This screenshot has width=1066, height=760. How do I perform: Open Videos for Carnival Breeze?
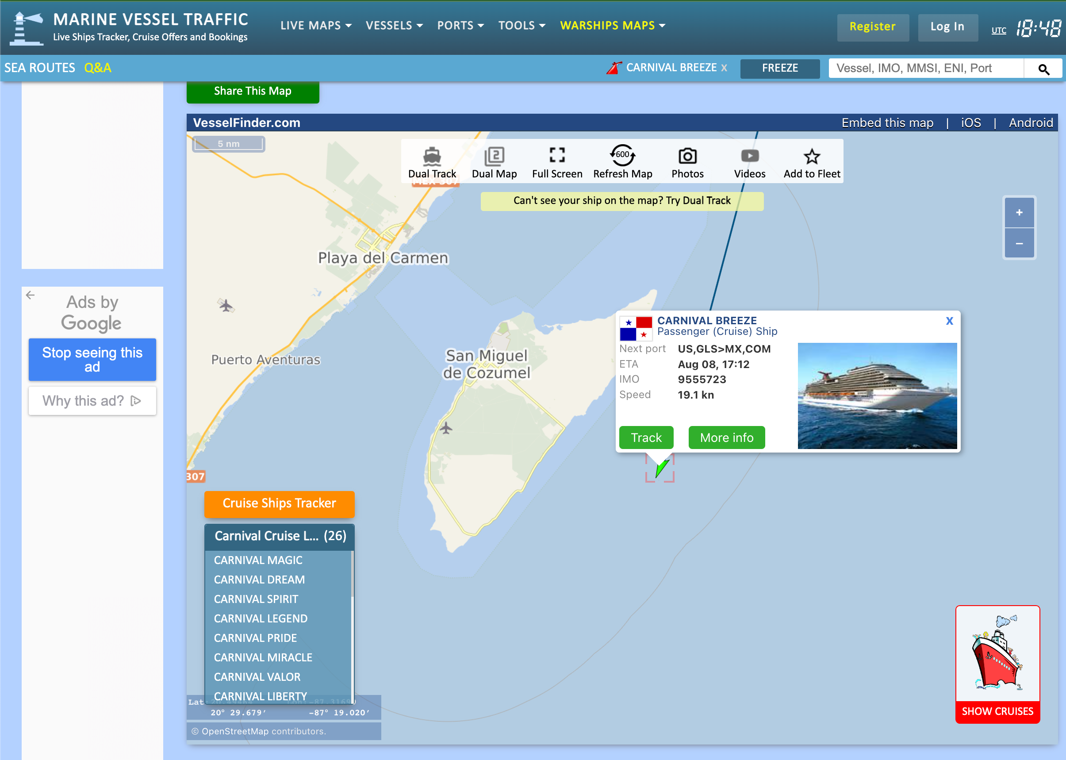749,161
